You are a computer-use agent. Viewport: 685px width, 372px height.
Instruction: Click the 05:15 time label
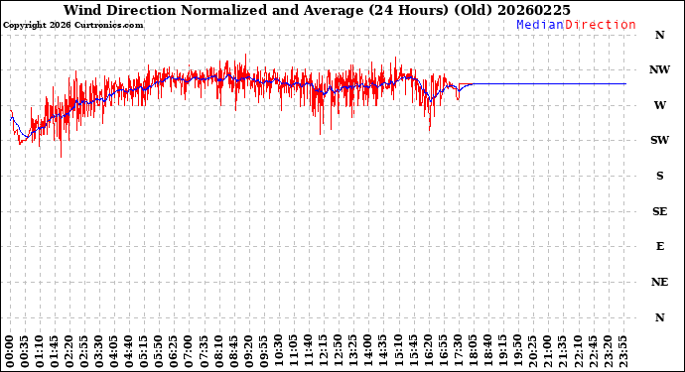144,351
